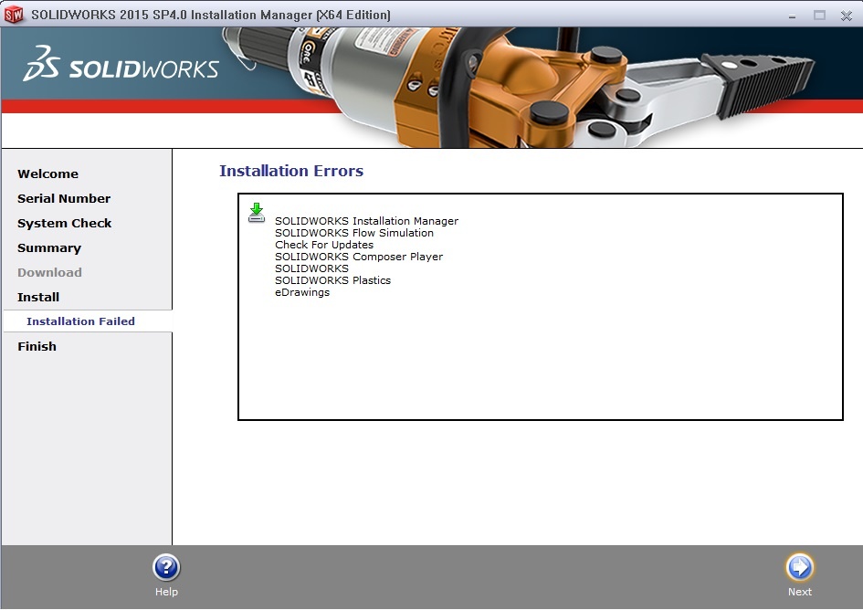Viewport: 863px width, 610px height.
Task: Select the Download step in sidebar
Action: pyautogui.click(x=49, y=272)
